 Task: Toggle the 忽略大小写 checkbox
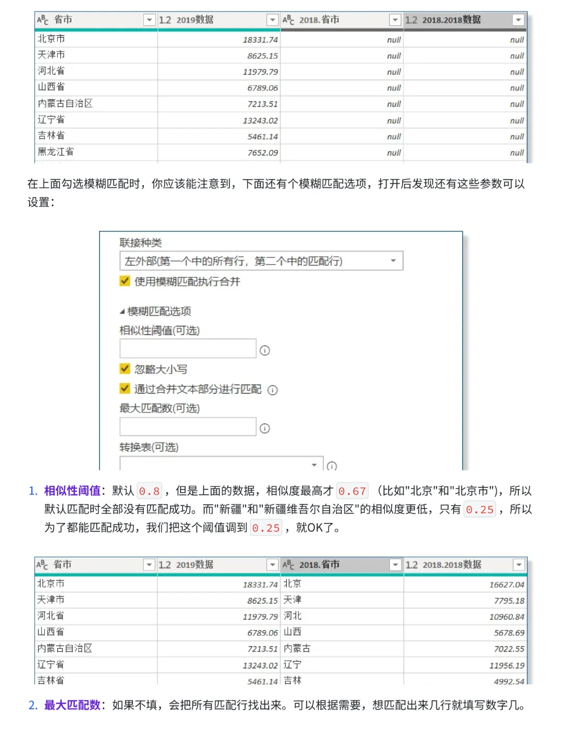click(x=125, y=369)
